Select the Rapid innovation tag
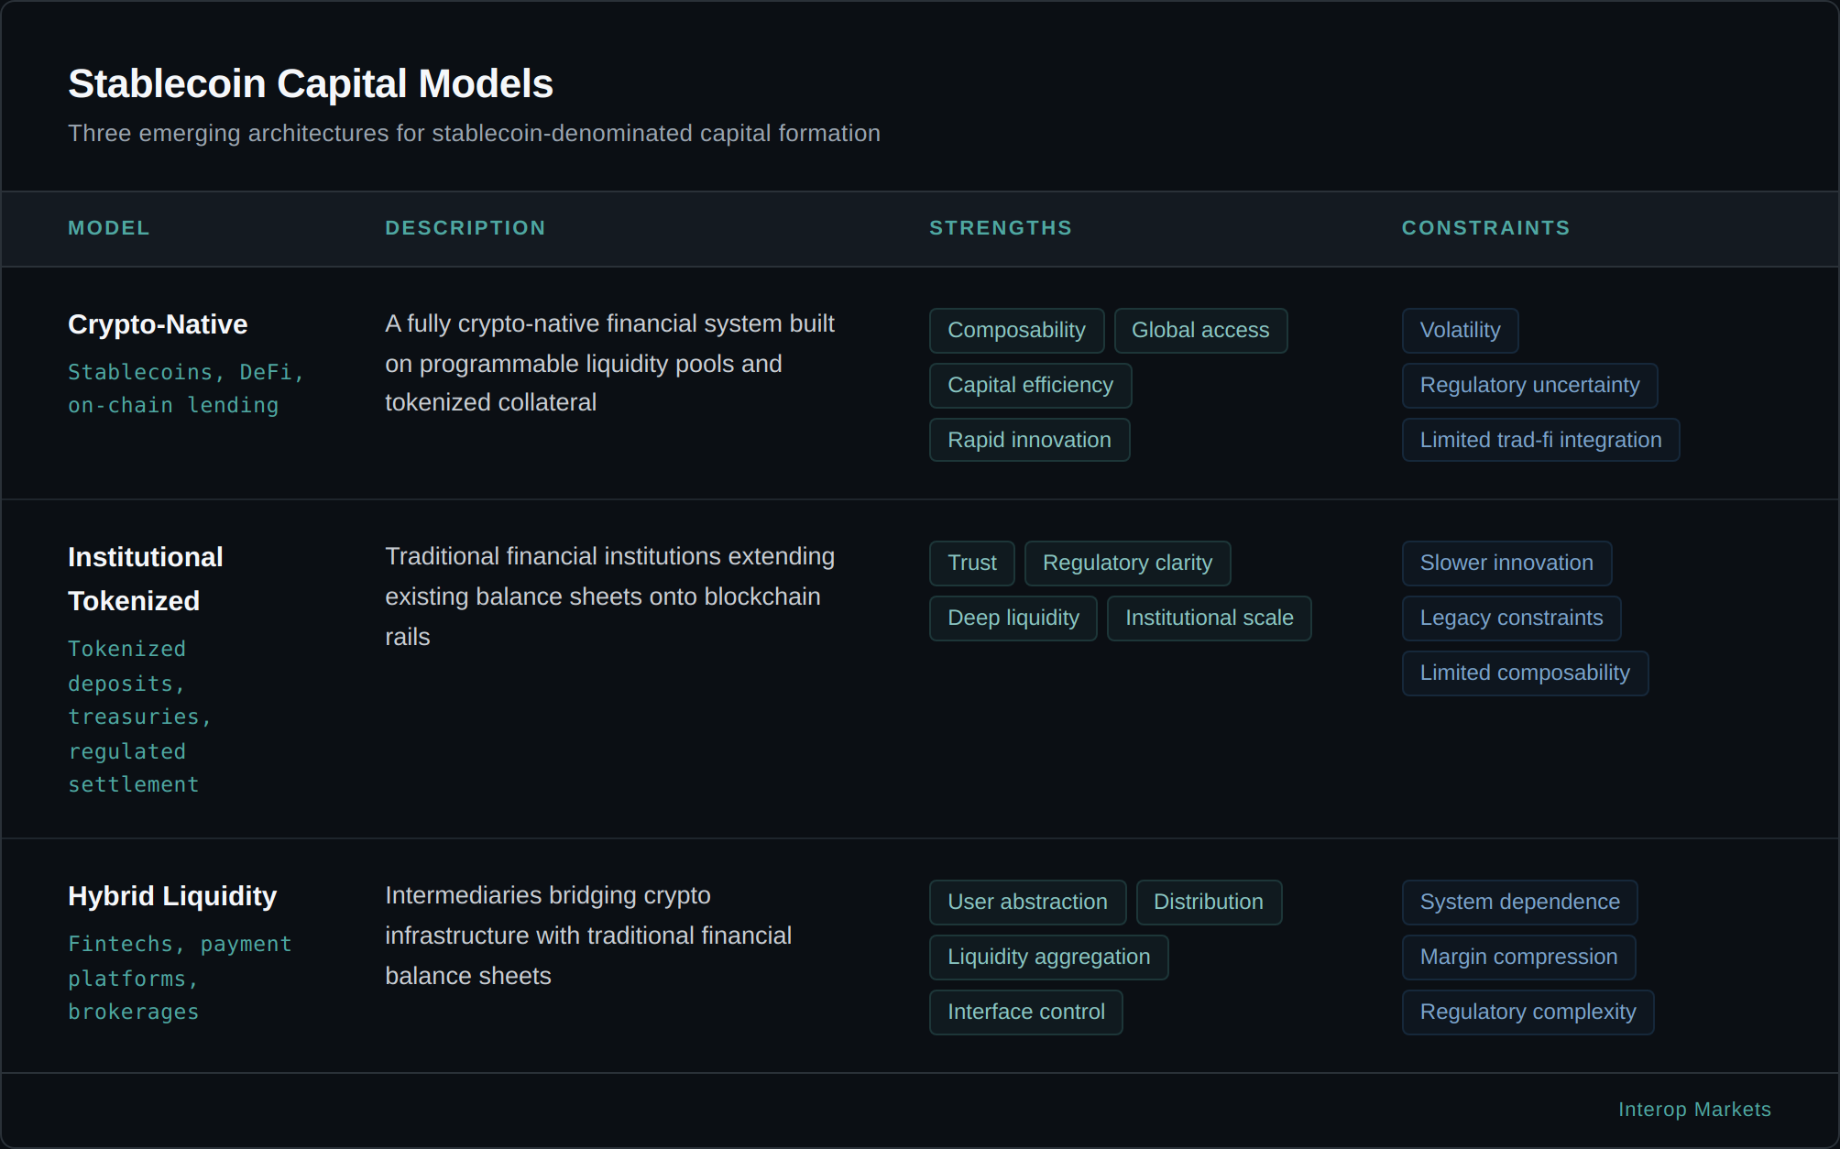The width and height of the screenshot is (1840, 1149). click(x=1029, y=441)
